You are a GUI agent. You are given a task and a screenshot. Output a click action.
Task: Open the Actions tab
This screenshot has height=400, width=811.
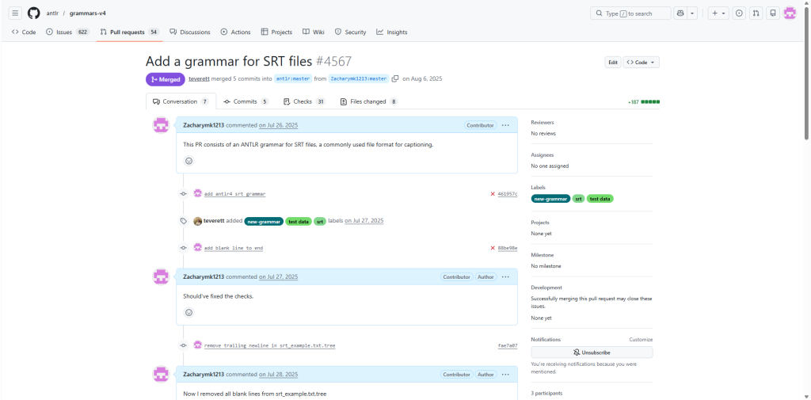point(235,32)
